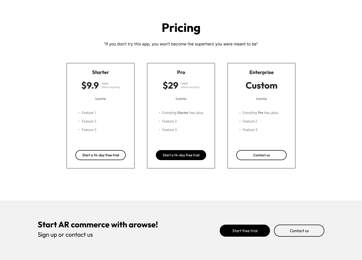362x260 pixels.
Task: Select the superhero quote text below Pricing
Action: 181,44
